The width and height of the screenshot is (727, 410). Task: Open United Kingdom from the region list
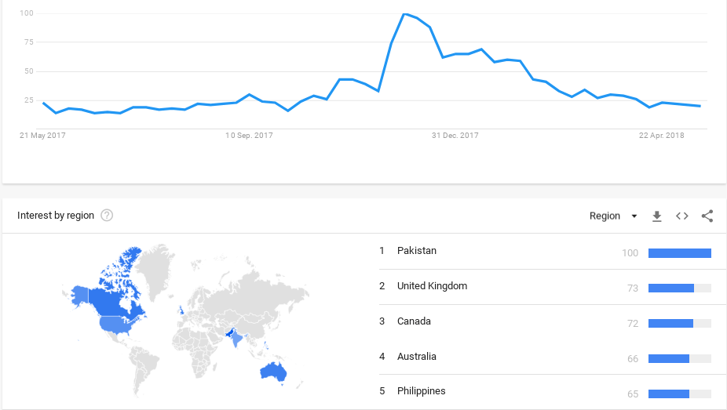click(432, 286)
